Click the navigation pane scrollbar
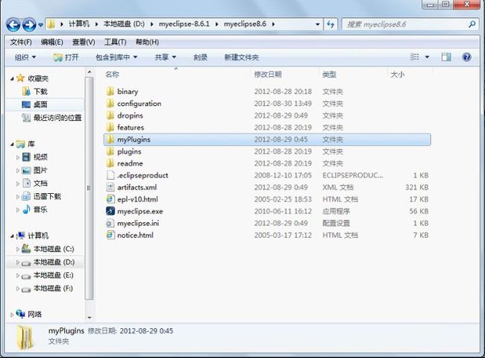This screenshot has height=358, width=485. 89,188
